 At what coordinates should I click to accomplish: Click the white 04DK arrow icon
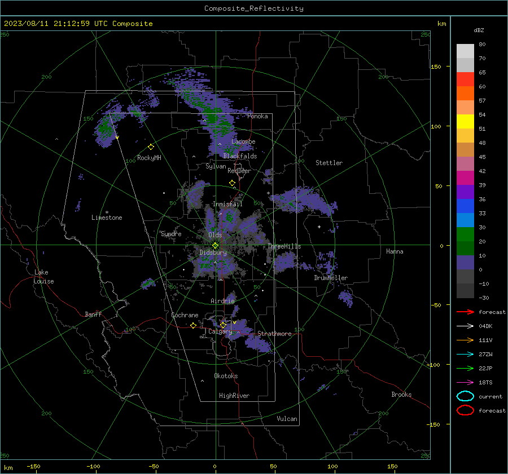pyautogui.click(x=465, y=326)
